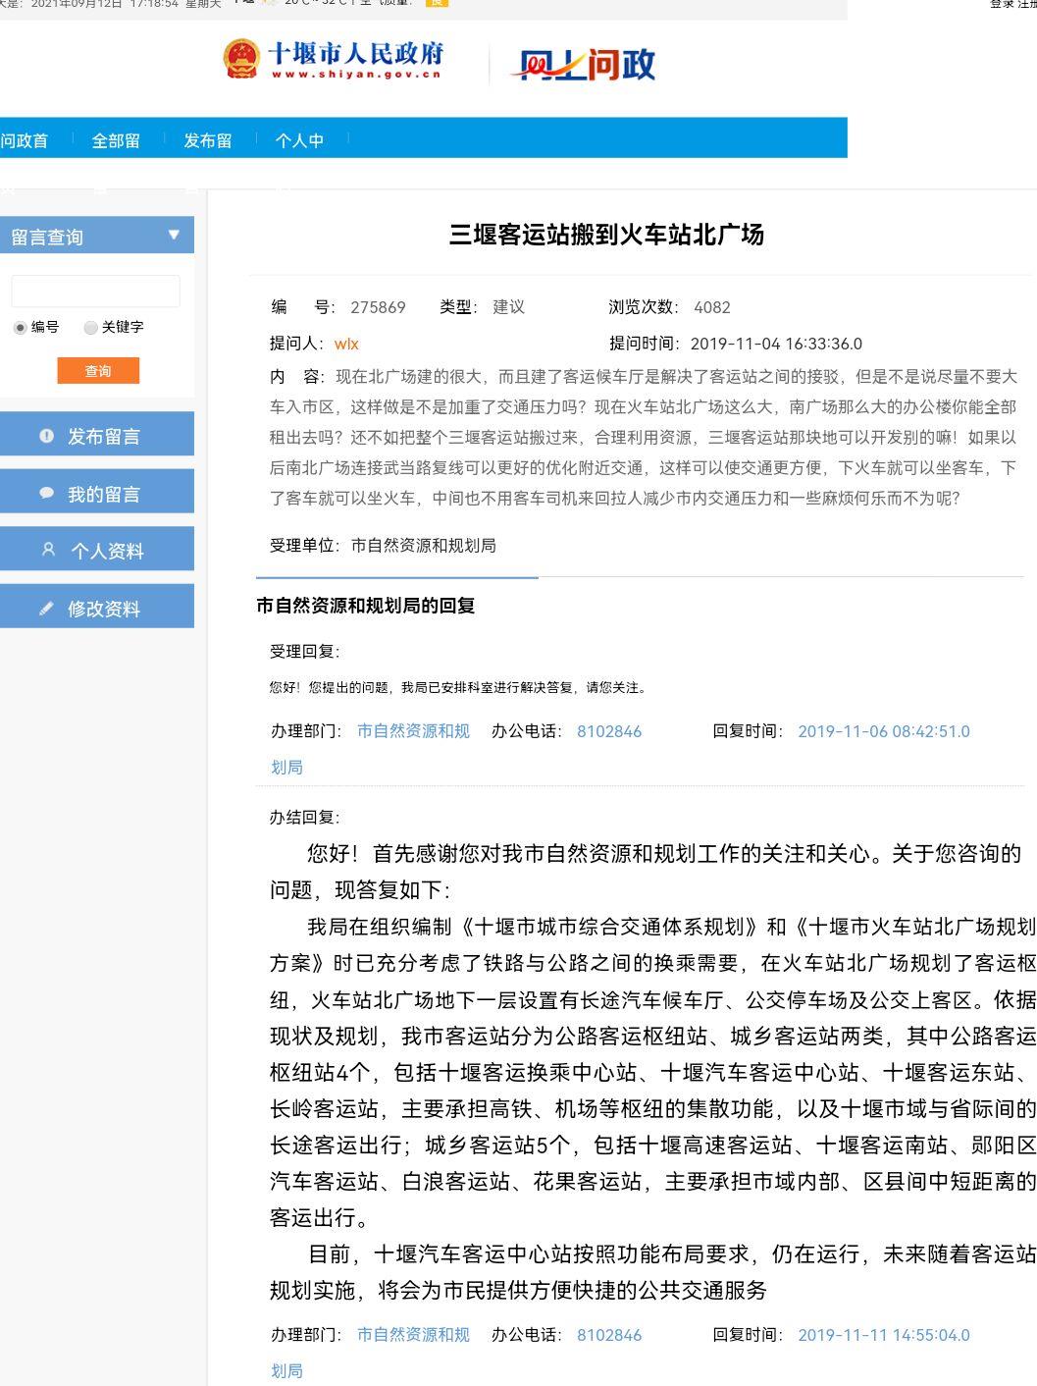Image resolution: width=1037 pixels, height=1386 pixels.
Task: Click the 十堰市人民政府 site title
Action: 355,59
